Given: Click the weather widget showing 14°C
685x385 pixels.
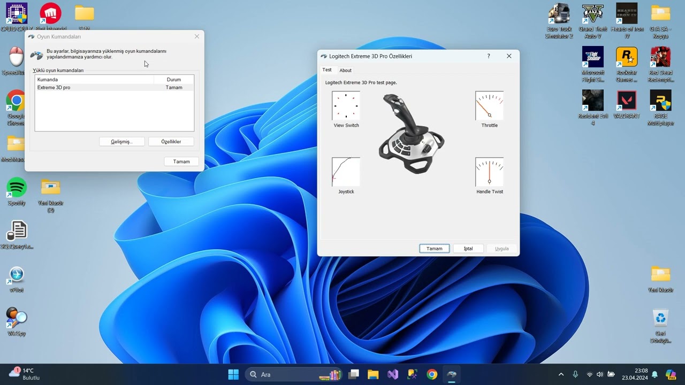Looking at the screenshot, I should point(25,374).
